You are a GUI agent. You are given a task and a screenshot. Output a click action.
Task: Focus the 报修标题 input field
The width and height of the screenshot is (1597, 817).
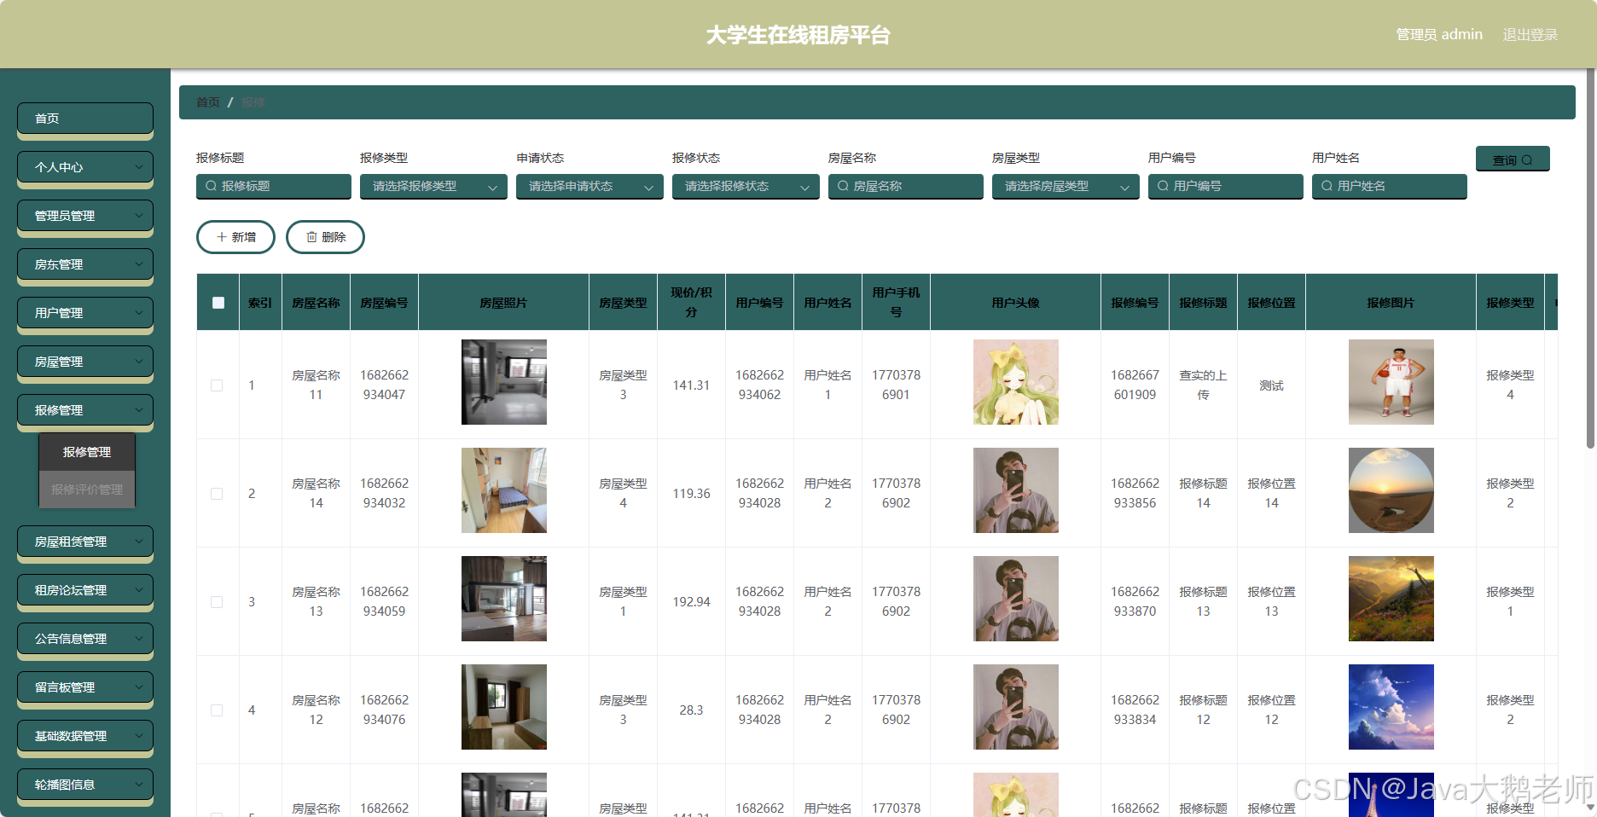click(274, 186)
